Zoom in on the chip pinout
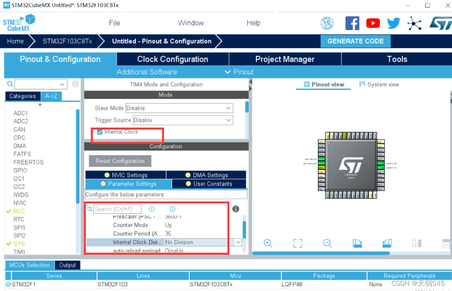 pyautogui.click(x=268, y=243)
